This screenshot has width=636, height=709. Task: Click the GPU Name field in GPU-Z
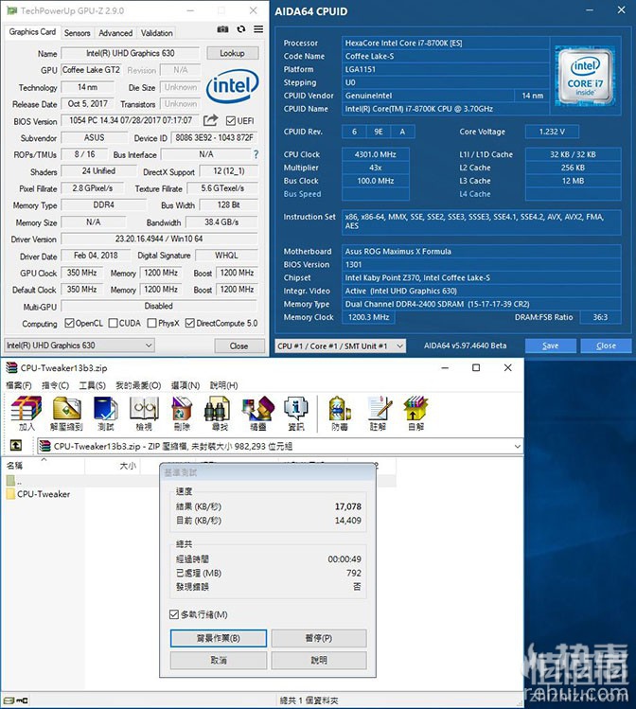(131, 53)
